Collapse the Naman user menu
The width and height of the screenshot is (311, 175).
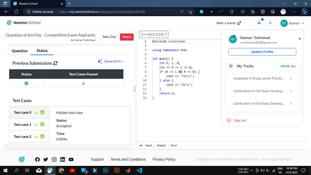(x=292, y=23)
